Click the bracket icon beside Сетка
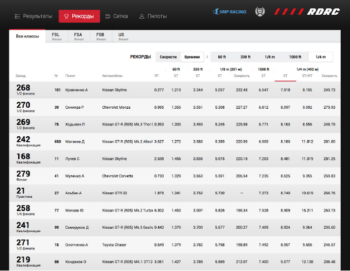350x271 pixels. (108, 16)
